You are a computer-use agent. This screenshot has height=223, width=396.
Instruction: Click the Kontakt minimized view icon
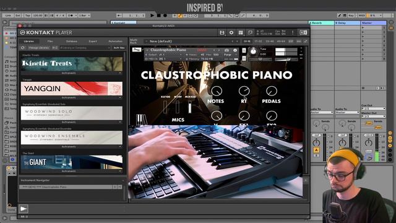point(250,33)
